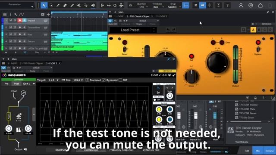Image resolution: width=276 pixels, height=155 pixels.
Task: Select preset slot A
Action: click(x=253, y=30)
